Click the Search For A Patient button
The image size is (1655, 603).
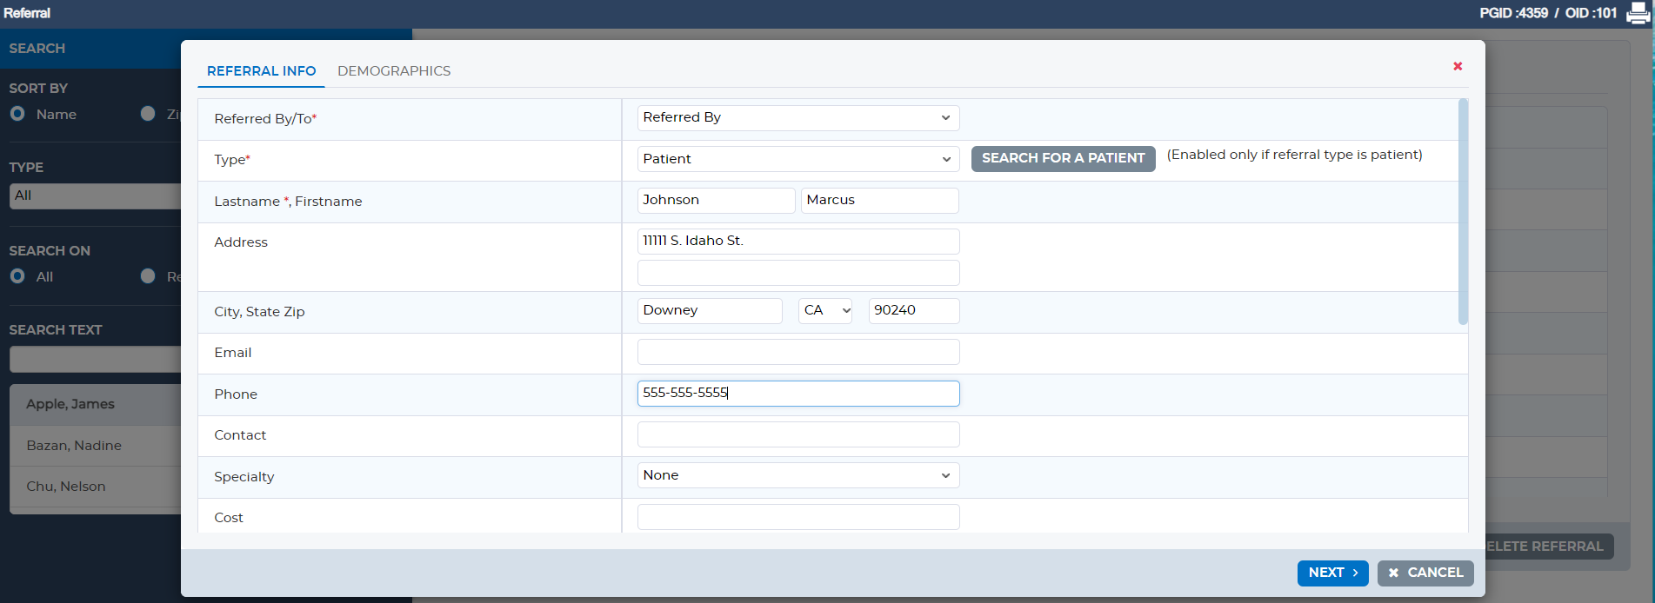[x=1063, y=158]
